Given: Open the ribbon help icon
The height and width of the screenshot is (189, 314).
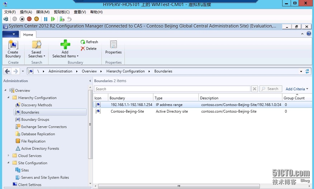Looking at the screenshot, I should pyautogui.click(x=309, y=34).
